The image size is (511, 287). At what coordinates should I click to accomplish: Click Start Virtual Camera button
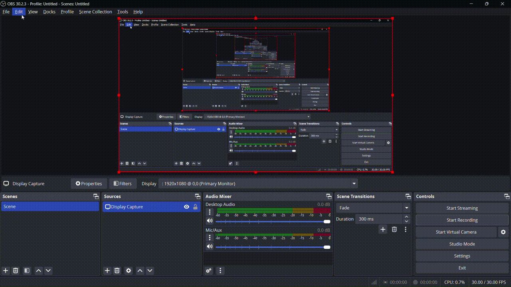456,232
